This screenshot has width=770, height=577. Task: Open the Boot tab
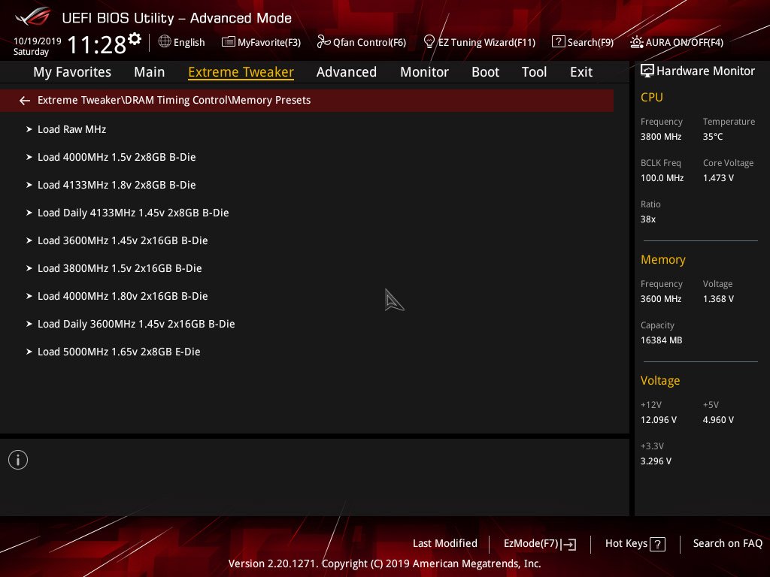[x=485, y=72]
